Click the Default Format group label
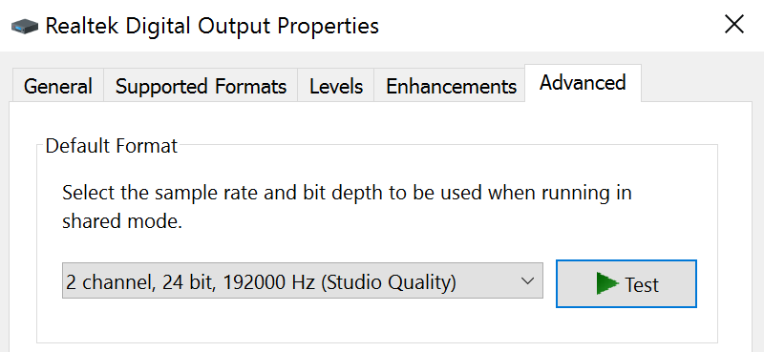The image size is (764, 352). tap(112, 146)
